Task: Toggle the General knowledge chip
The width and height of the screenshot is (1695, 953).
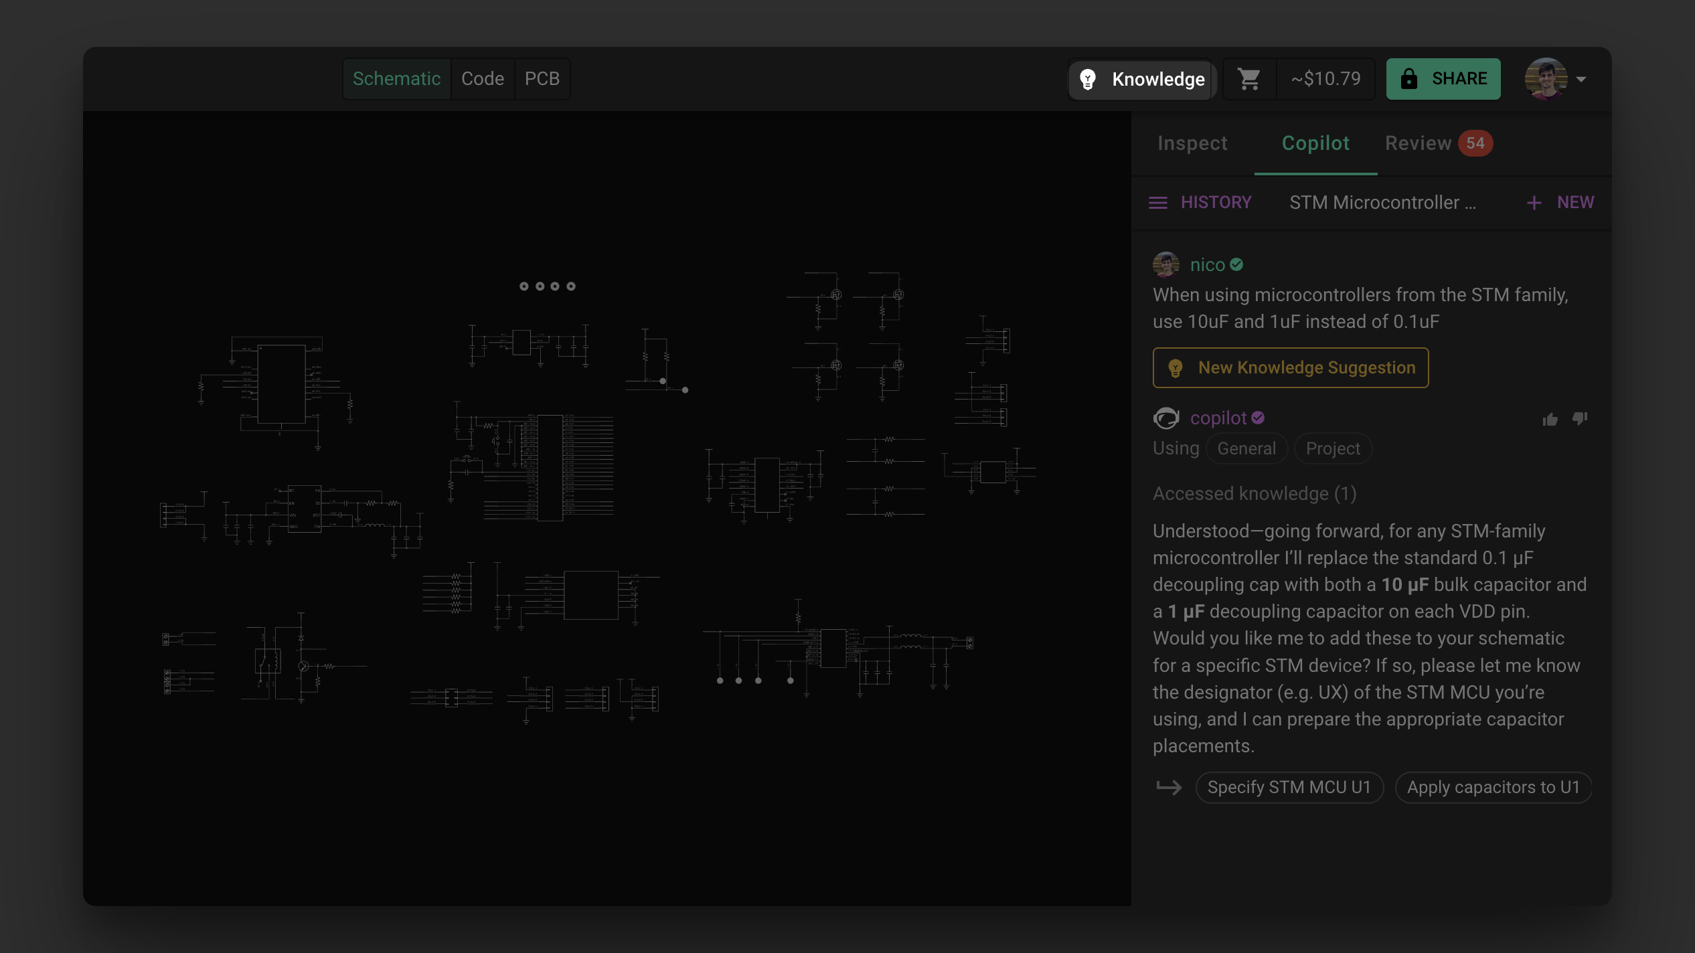Action: click(1246, 448)
